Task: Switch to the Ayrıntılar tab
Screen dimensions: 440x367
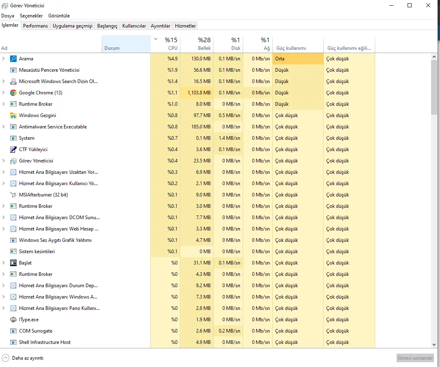Action: tap(160, 26)
